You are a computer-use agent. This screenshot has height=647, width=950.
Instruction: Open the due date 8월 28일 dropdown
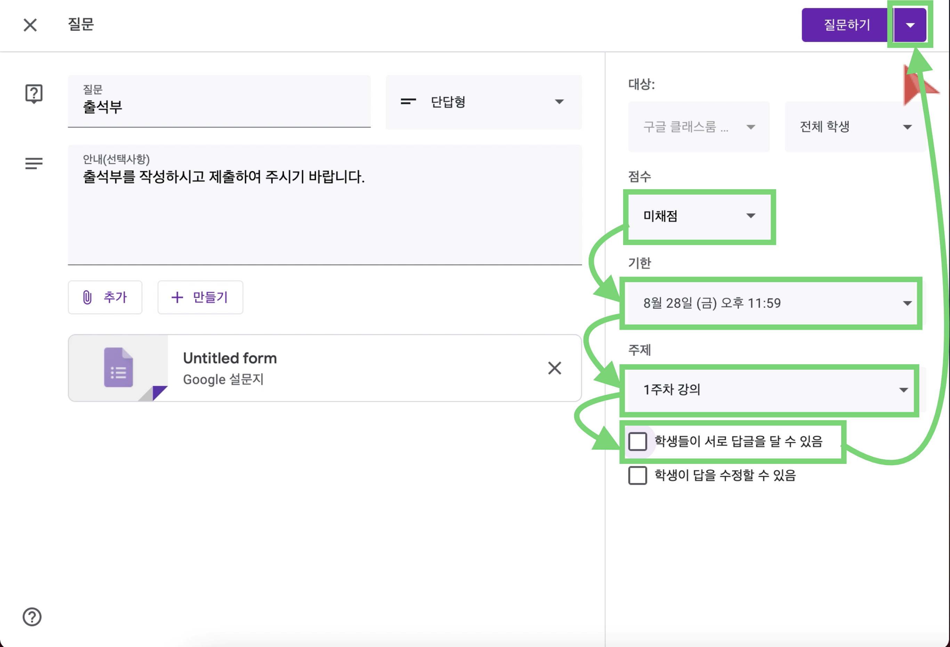pyautogui.click(x=770, y=303)
